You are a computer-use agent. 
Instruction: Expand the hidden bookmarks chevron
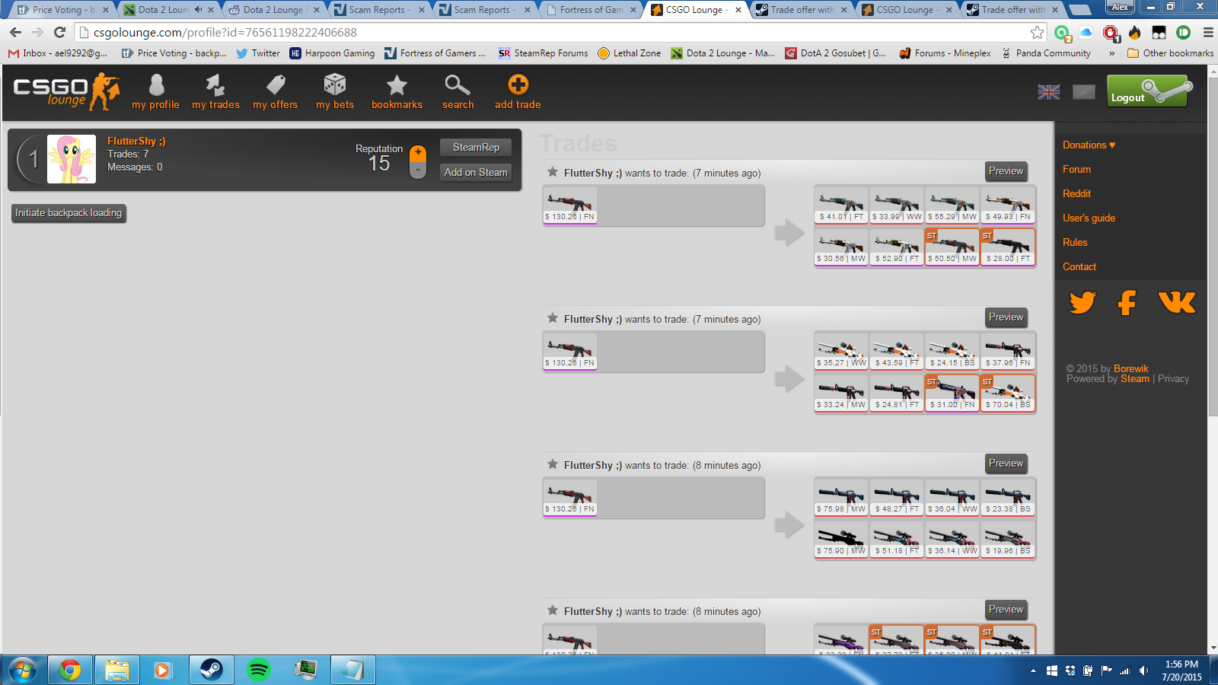1111,53
